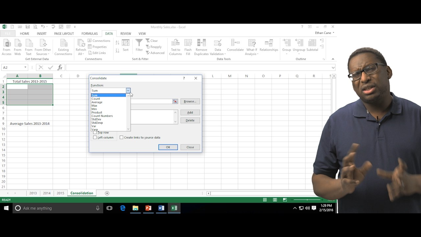Click the Existing Connections icon
The width and height of the screenshot is (421, 237).
pos(63,47)
